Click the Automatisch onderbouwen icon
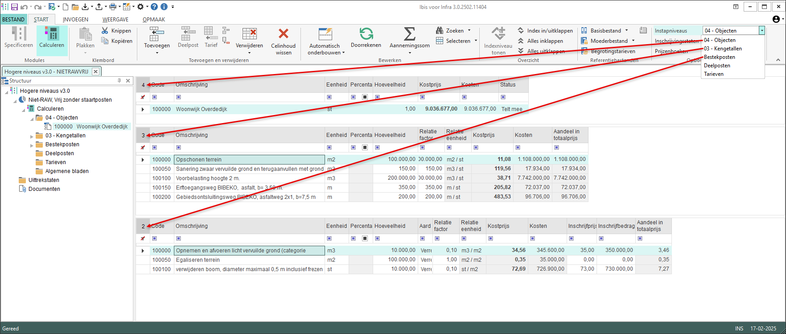The image size is (786, 334). [x=325, y=37]
